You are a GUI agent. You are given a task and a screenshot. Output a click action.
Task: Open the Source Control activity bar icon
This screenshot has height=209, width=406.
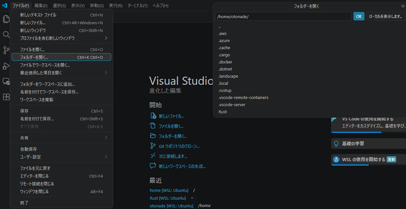(6, 50)
